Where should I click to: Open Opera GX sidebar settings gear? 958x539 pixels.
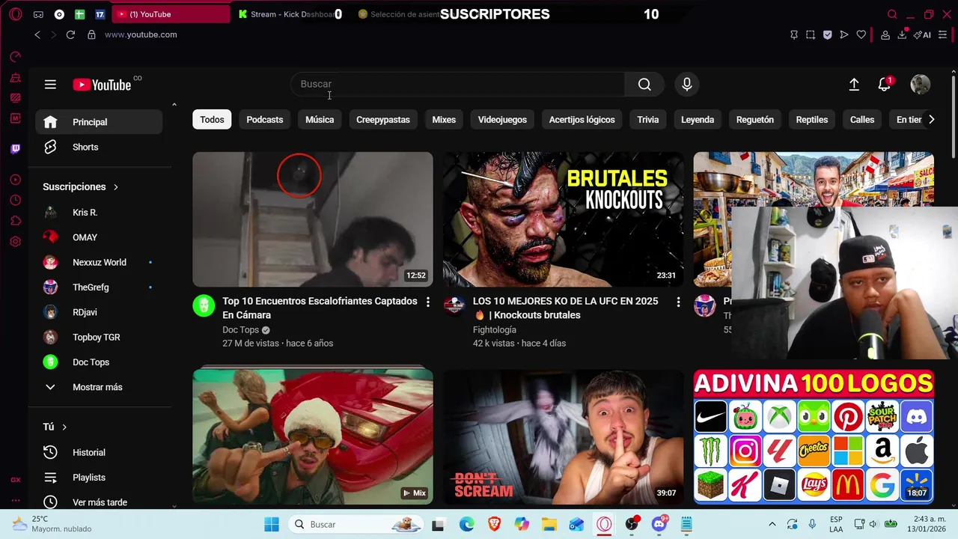pos(15,242)
